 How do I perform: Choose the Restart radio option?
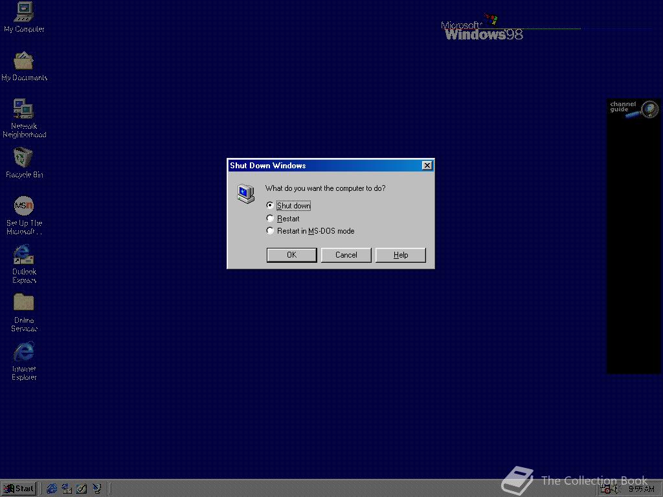[283, 219]
